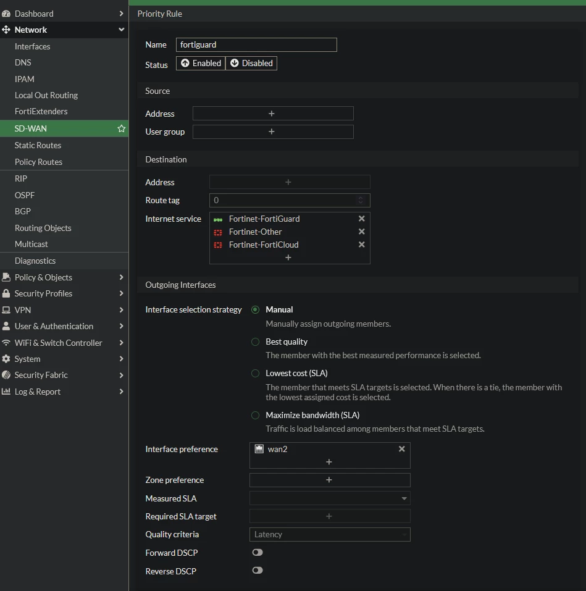This screenshot has width=586, height=591.
Task: Add a zone preference entry
Action: [x=330, y=480]
